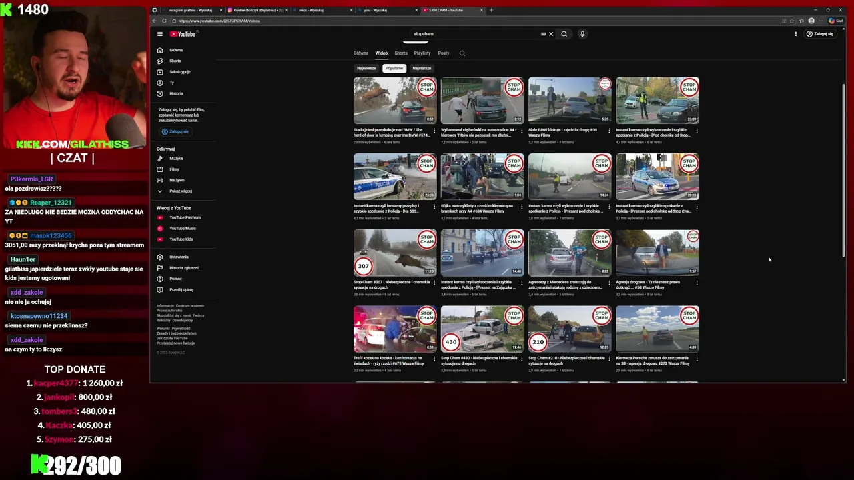Click the YouTube Premium icon
Viewport: 854px width, 480px height.
pos(160,217)
